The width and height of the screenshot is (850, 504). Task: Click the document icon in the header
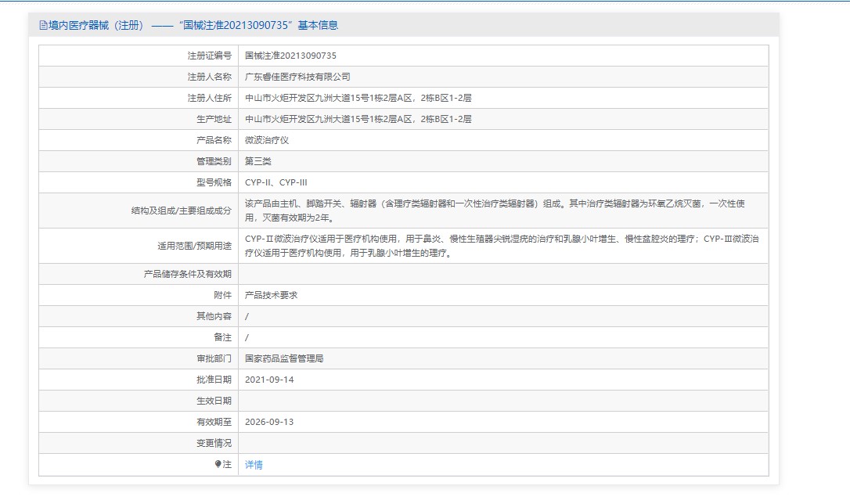click(43, 25)
